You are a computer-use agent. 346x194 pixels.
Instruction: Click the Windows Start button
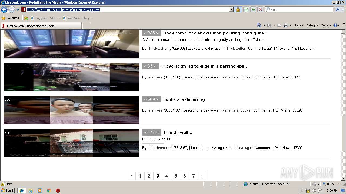coord(7,190)
